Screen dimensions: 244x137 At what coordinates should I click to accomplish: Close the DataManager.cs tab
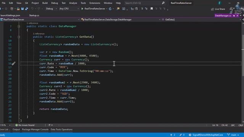[238, 16]
